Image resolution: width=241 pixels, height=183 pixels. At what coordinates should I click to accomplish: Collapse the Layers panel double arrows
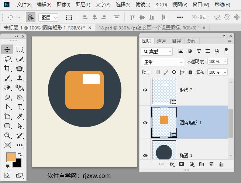point(224,36)
